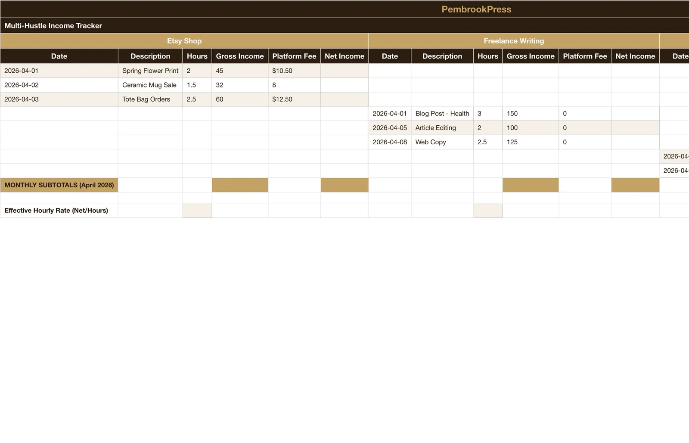Select the Spring Flower Print cell
Screen dimensions: 689x443
150,71
